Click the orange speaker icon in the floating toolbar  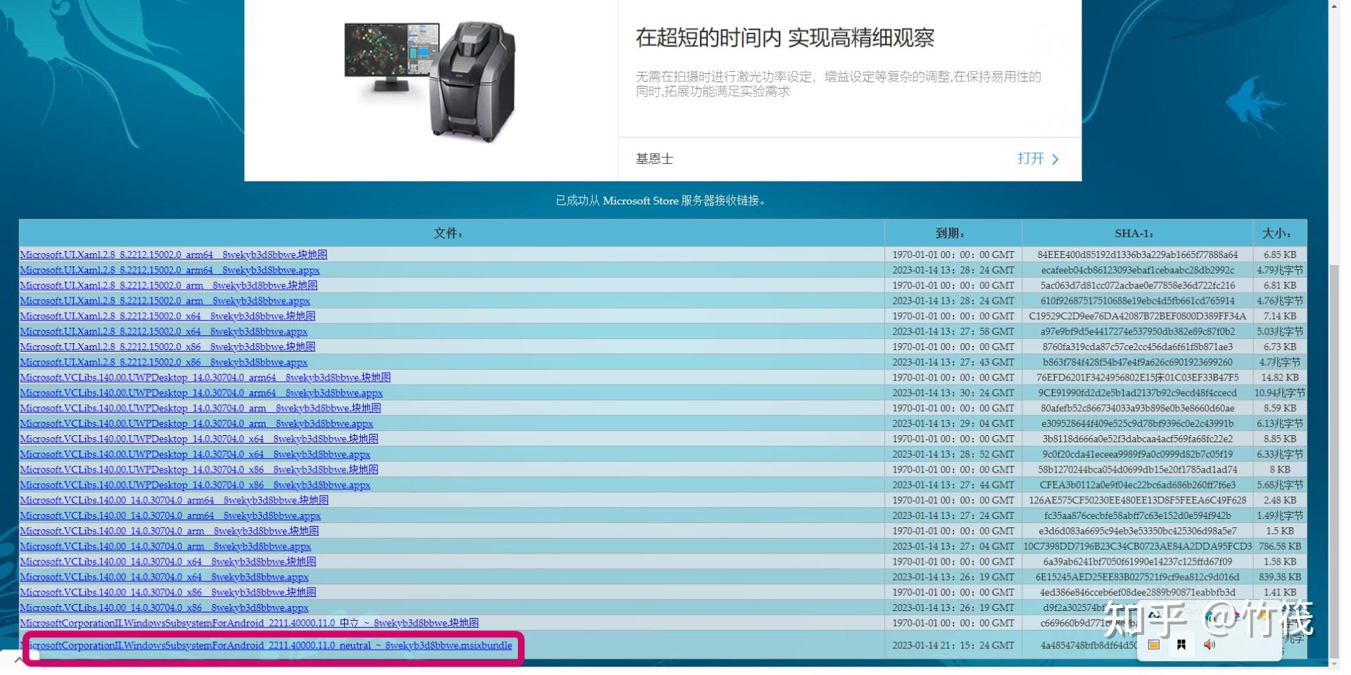pyautogui.click(x=1209, y=644)
